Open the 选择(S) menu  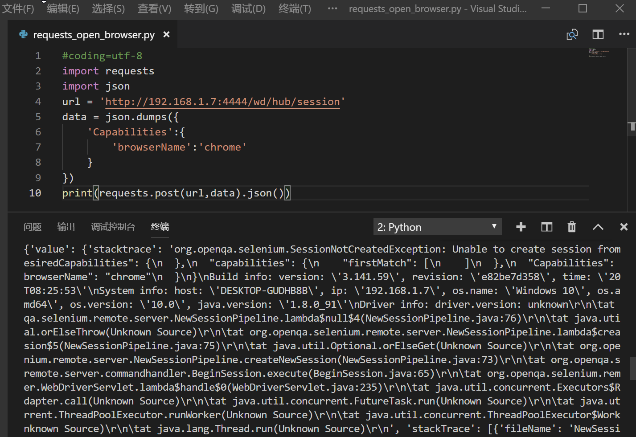pyautogui.click(x=108, y=8)
